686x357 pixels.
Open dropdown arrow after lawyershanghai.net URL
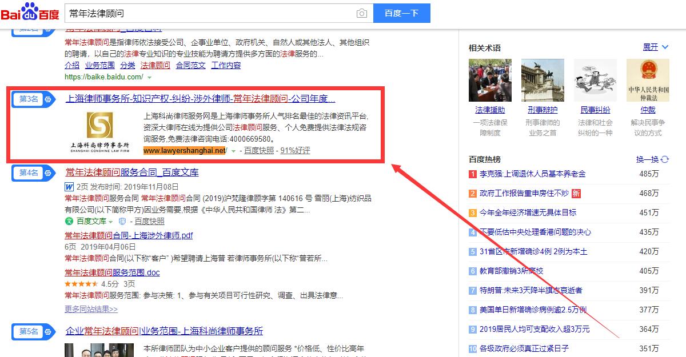point(233,151)
